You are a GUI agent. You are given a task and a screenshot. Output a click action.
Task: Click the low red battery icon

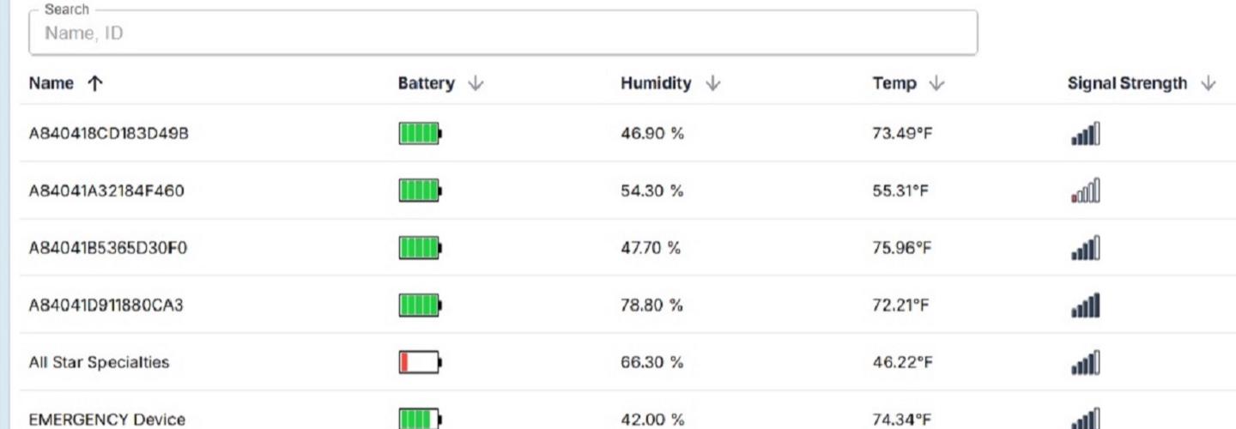420,363
